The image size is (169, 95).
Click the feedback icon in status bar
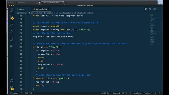click(155, 93)
